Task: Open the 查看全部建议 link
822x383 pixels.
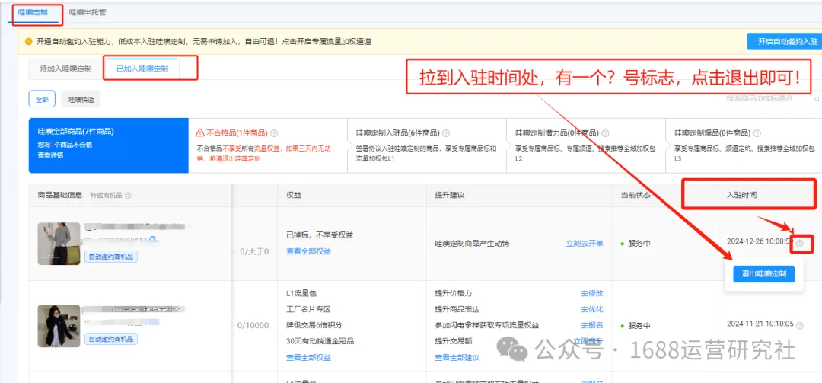Action: click(x=457, y=357)
